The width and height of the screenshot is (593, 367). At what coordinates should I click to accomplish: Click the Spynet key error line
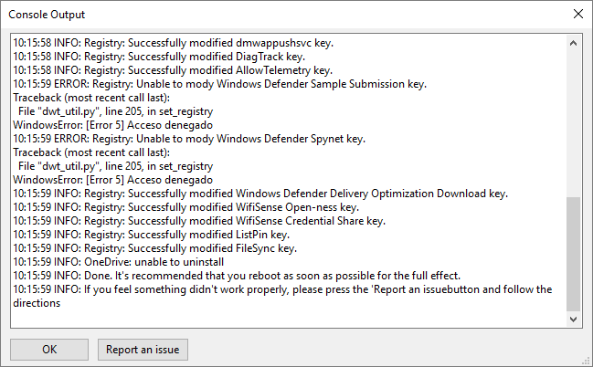pos(189,139)
